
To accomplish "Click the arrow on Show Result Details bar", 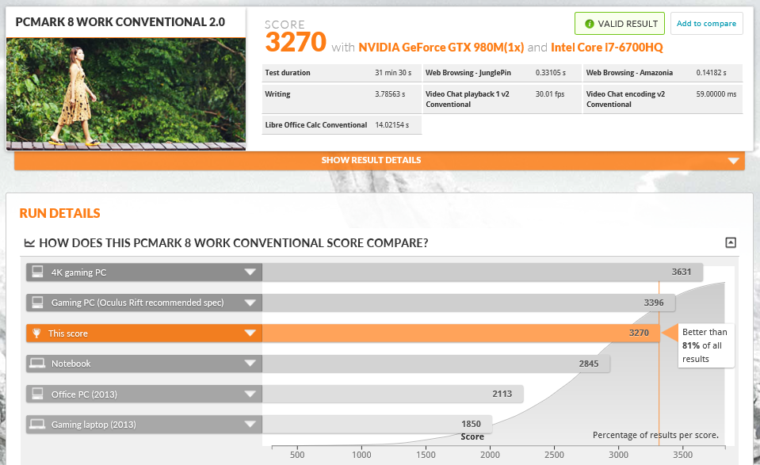I will click(x=733, y=161).
